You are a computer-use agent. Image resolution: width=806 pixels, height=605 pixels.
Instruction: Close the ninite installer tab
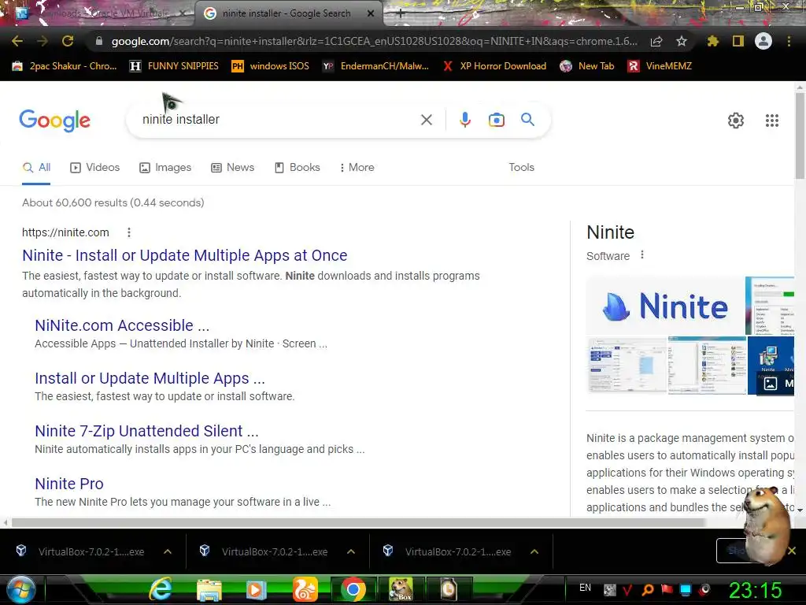371,13
